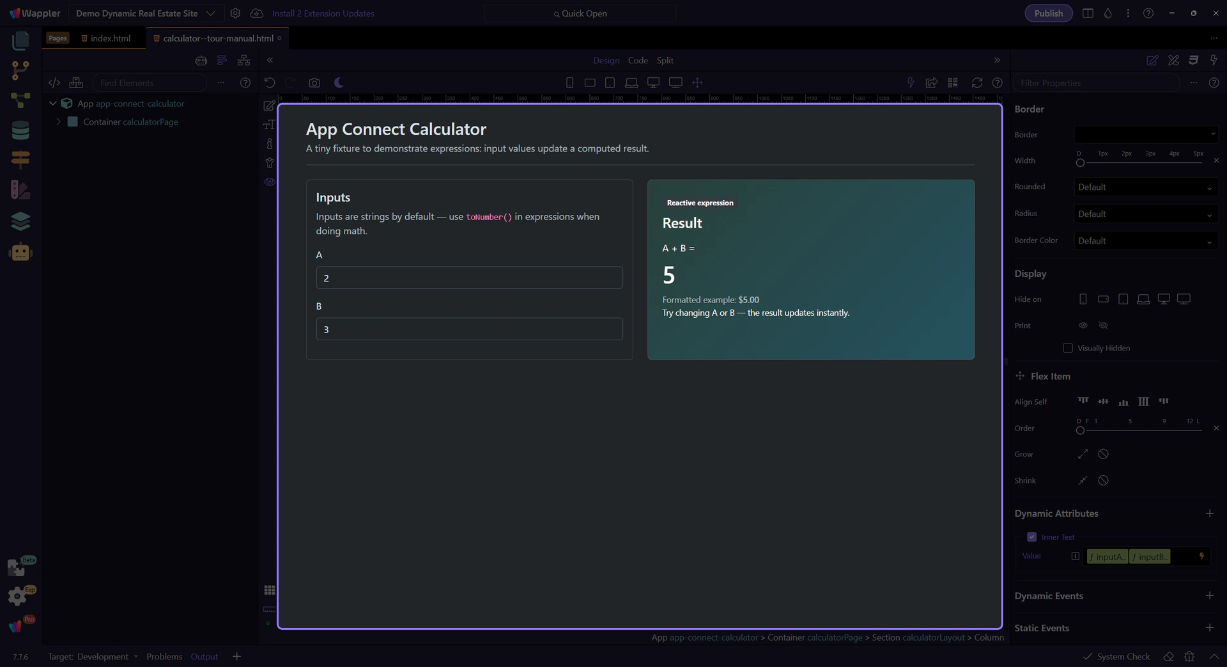Toggle the eye visibility icon beside canvas

click(x=270, y=182)
